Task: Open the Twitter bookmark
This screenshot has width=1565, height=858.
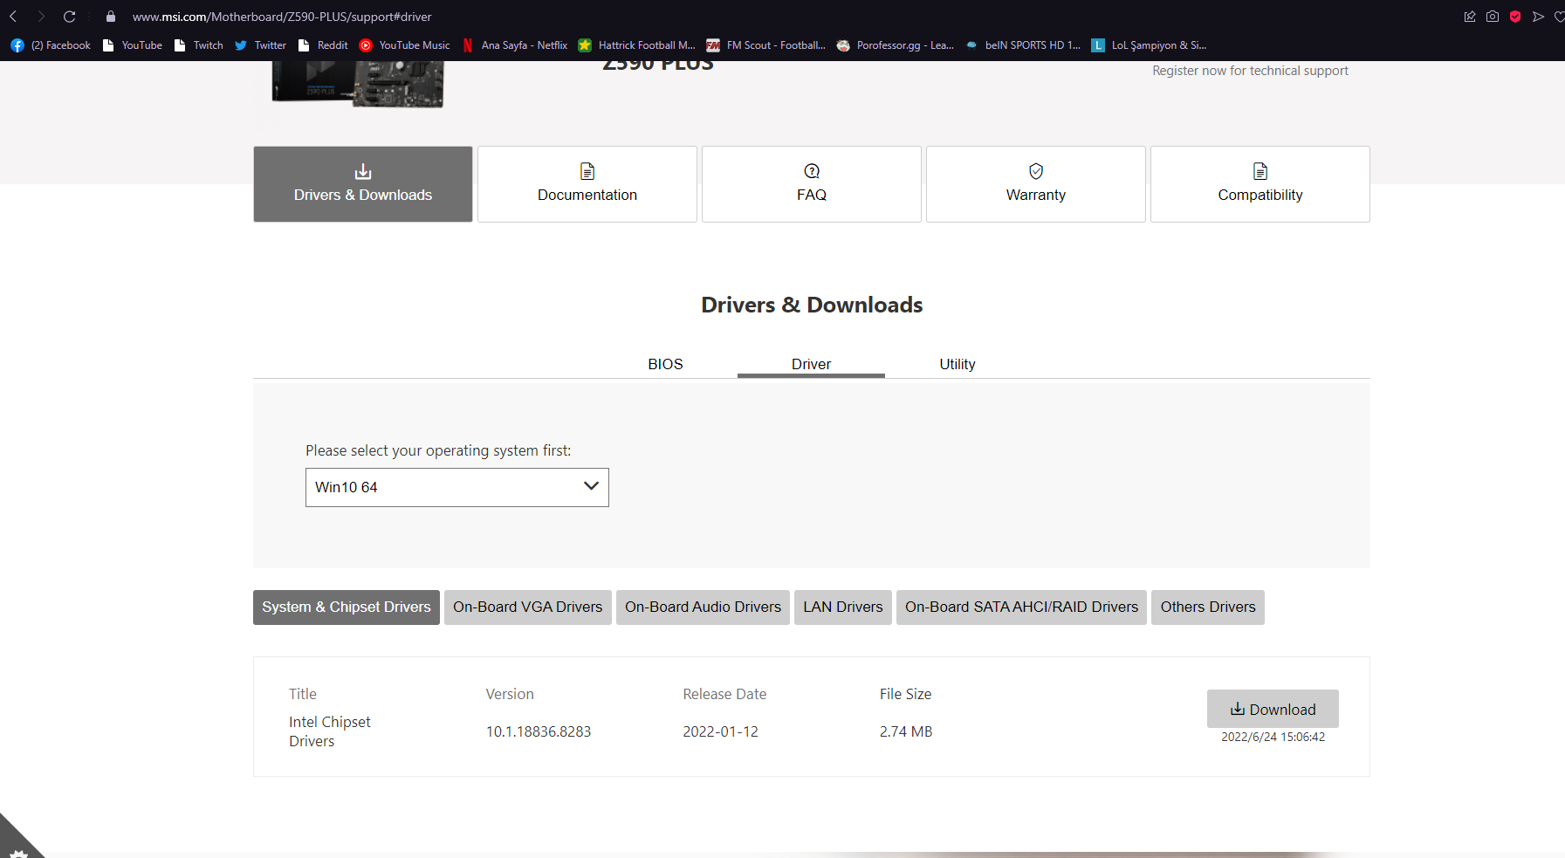Action: pyautogui.click(x=261, y=45)
